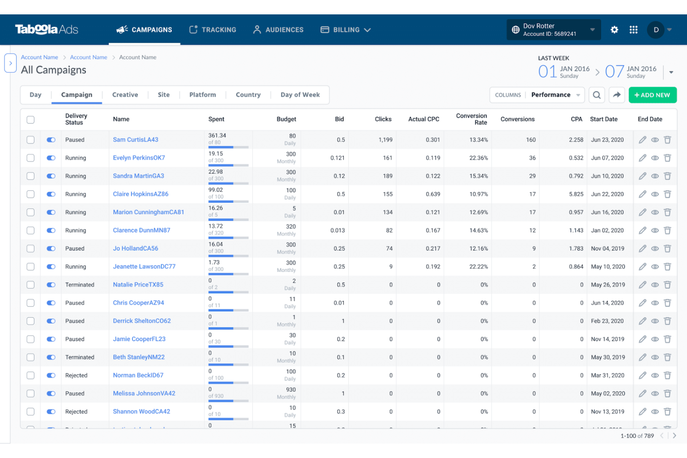Open the Performance columns dropdown
Screen dimensions: 687x458
(555, 95)
